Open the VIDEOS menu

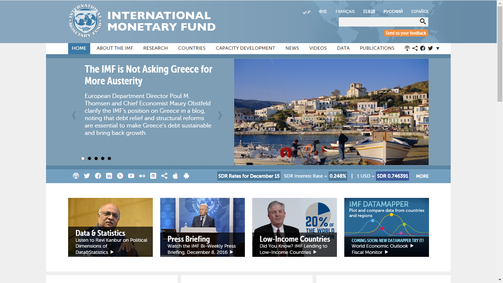[x=318, y=48]
